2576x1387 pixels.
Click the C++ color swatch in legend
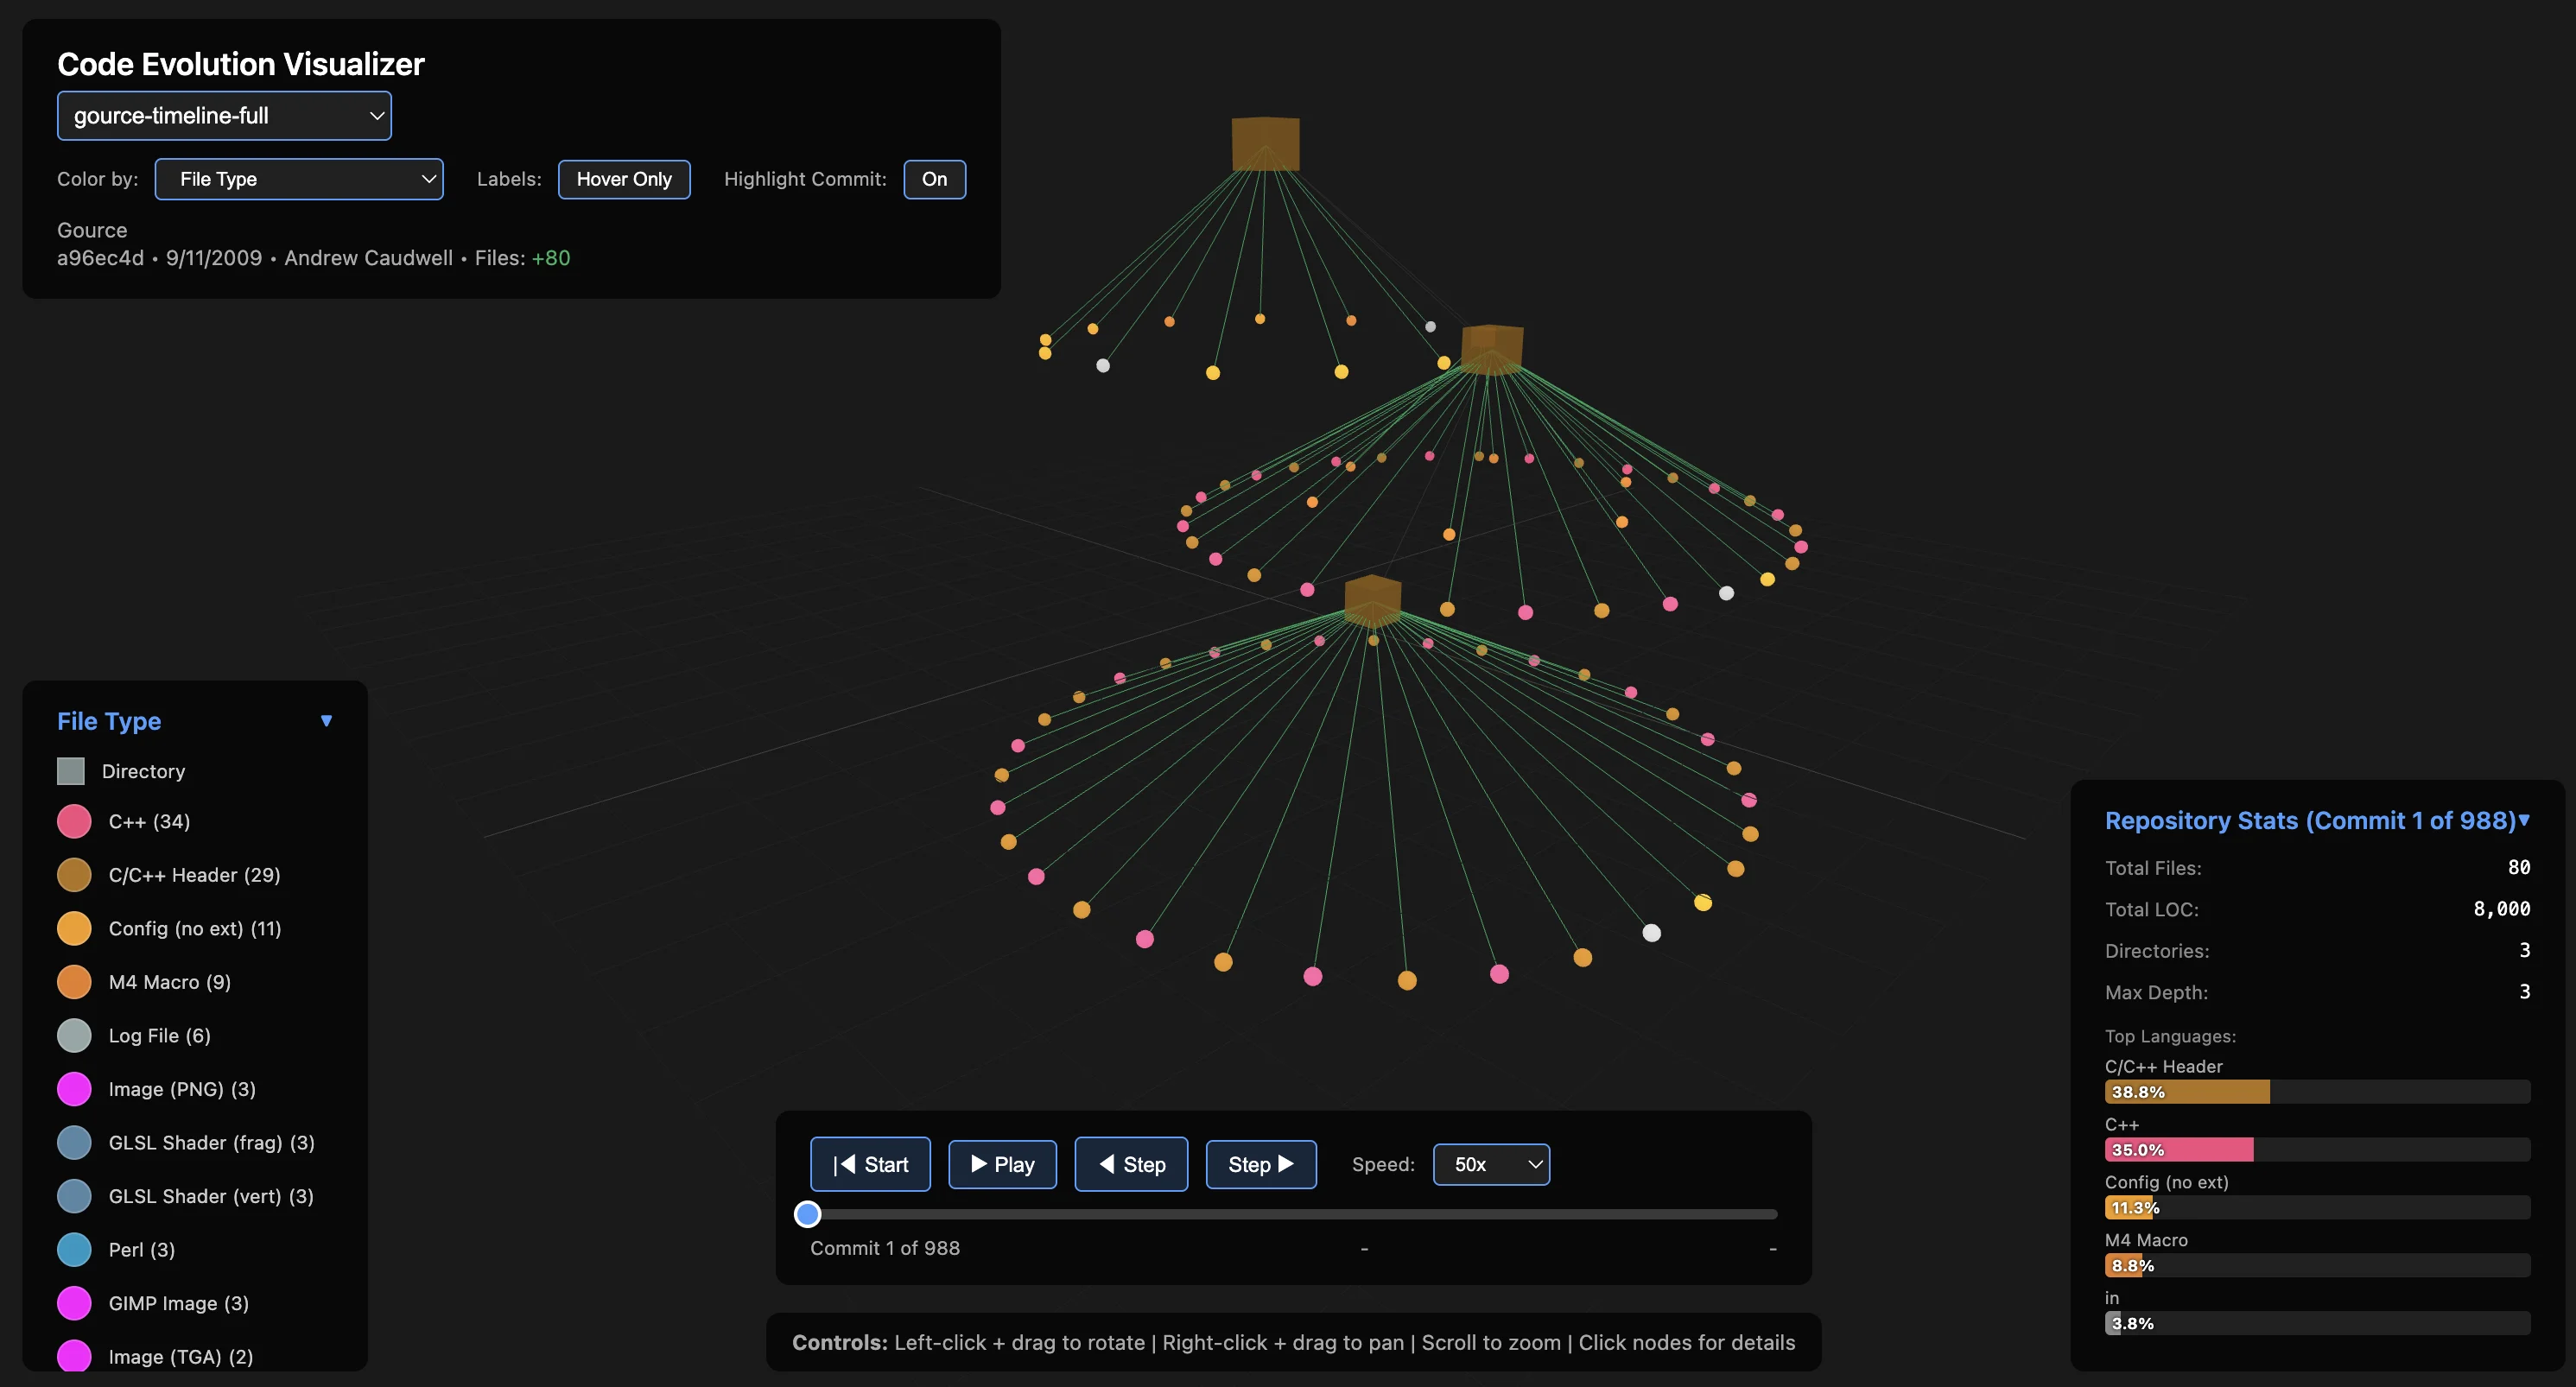point(74,821)
